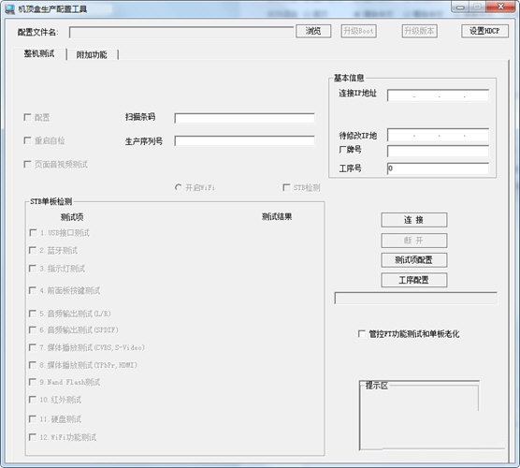Click the 测试结果 column header
Screen dimensions: 520x468
(277, 217)
